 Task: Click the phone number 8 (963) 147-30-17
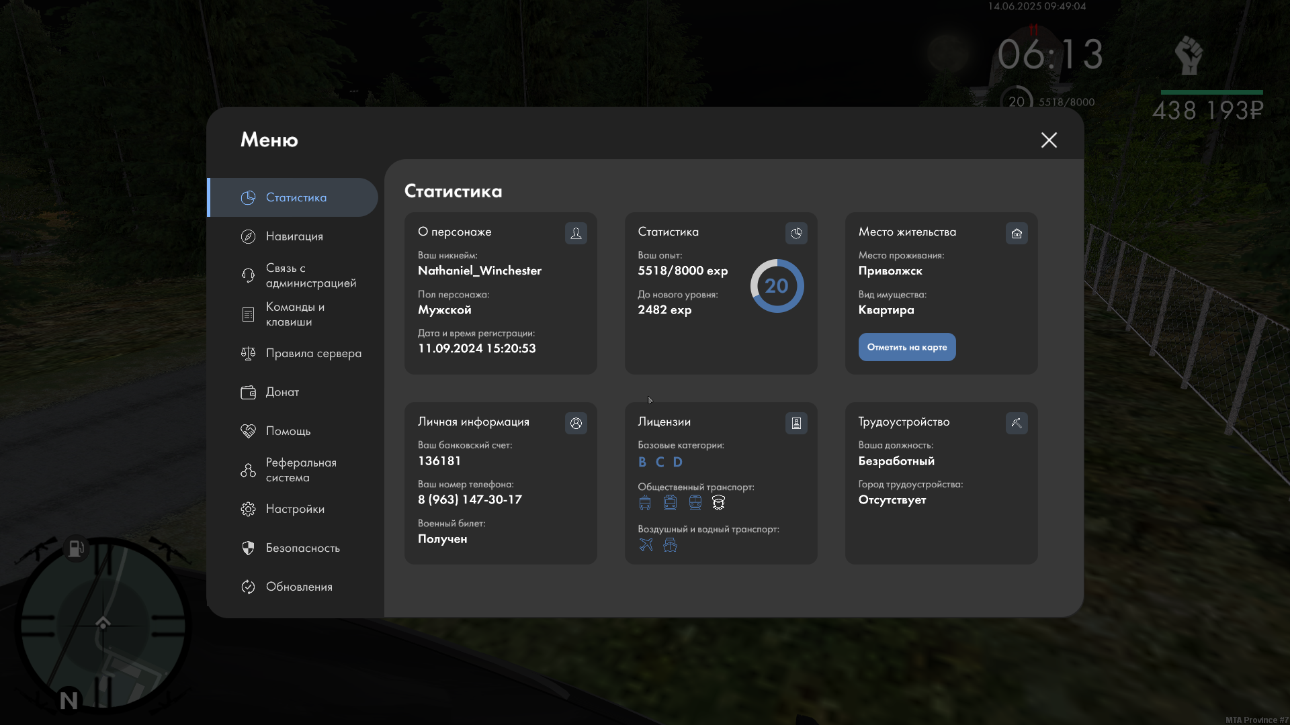[x=470, y=499]
